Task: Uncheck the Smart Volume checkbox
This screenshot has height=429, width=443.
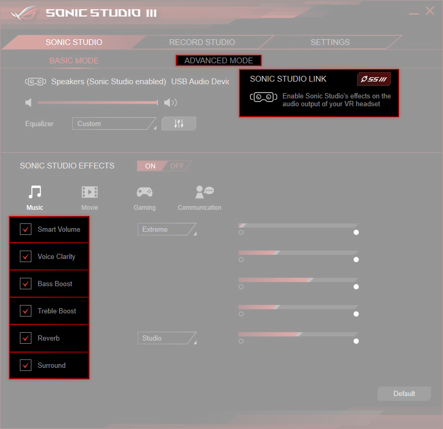Action: [26, 229]
